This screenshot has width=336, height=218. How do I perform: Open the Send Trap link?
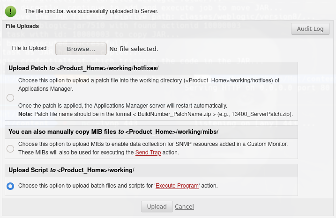pos(148,153)
